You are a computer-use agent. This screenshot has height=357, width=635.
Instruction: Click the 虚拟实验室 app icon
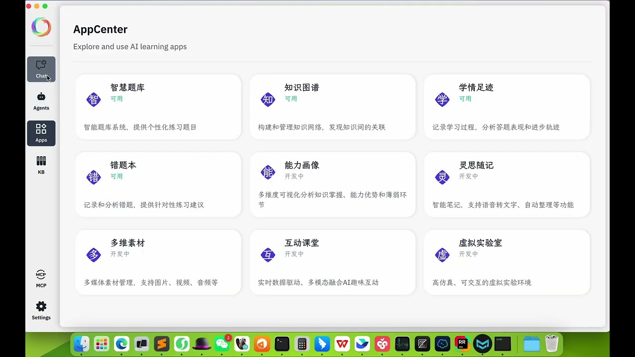(442, 255)
